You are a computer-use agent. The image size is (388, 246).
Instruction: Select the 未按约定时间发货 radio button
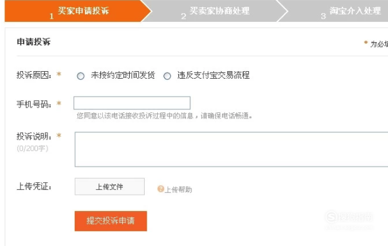(x=80, y=76)
